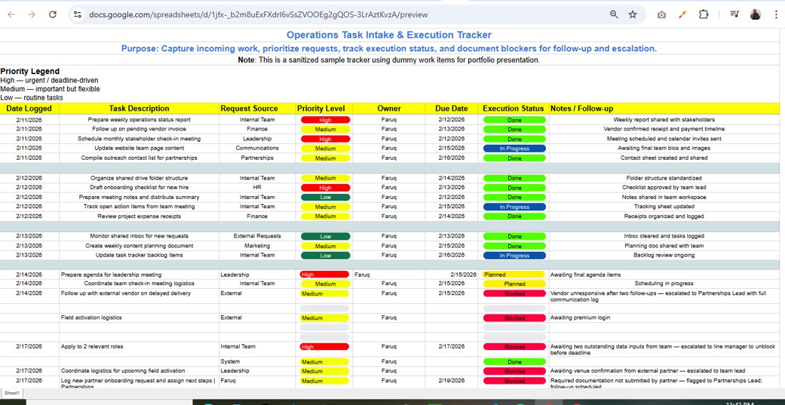Bookmark this page with the star icon
This screenshot has height=405, width=785.
tap(633, 14)
